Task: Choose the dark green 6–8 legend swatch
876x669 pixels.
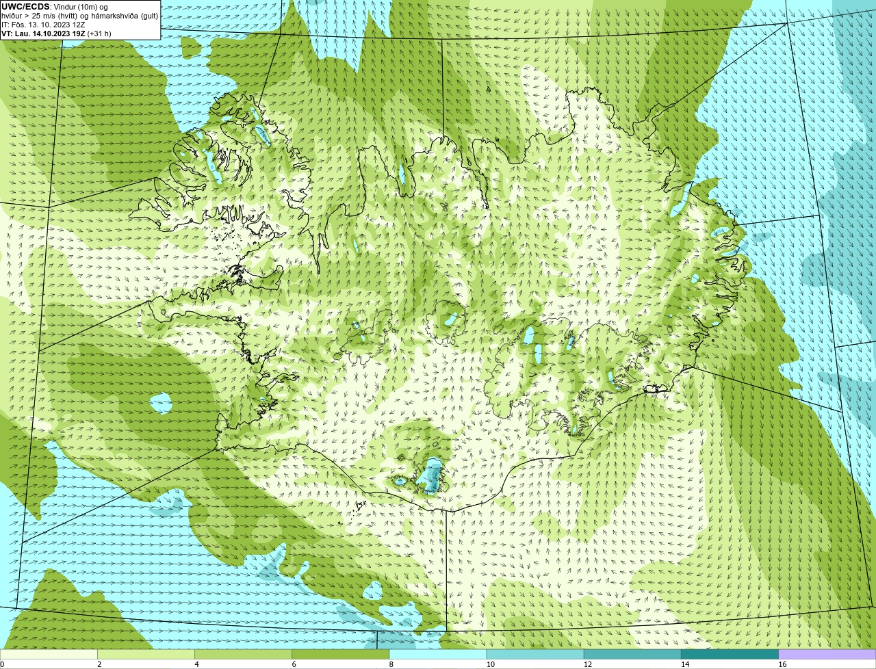Action: [341, 655]
